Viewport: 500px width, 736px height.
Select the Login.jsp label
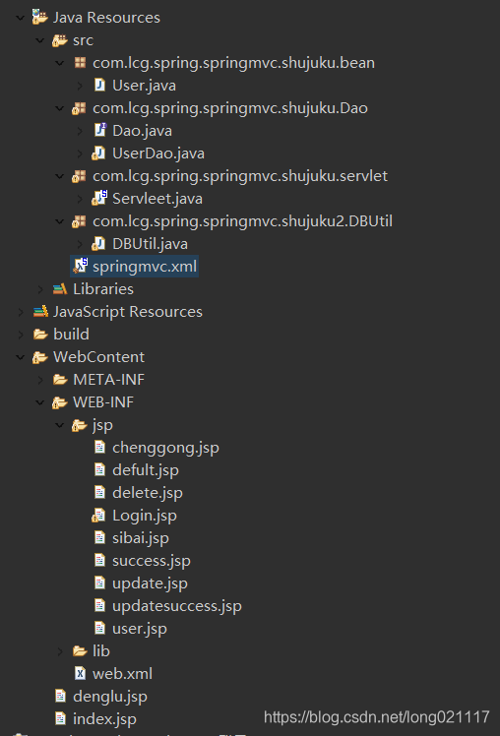coord(145,516)
